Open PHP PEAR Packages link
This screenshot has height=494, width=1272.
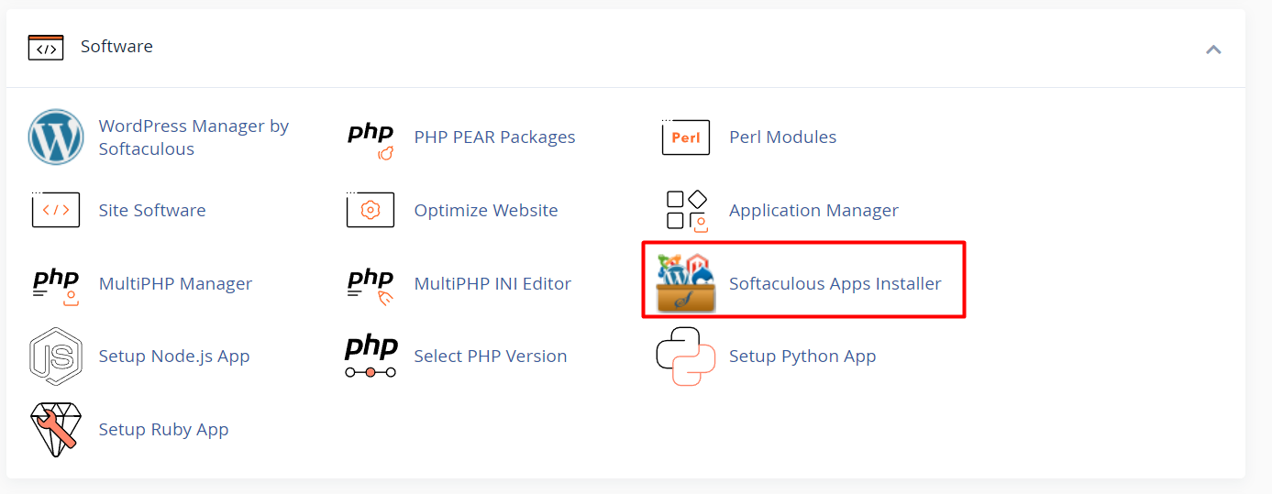pyautogui.click(x=494, y=137)
